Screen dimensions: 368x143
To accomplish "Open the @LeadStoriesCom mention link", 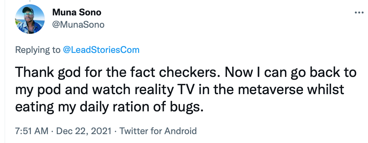I will click(x=101, y=50).
